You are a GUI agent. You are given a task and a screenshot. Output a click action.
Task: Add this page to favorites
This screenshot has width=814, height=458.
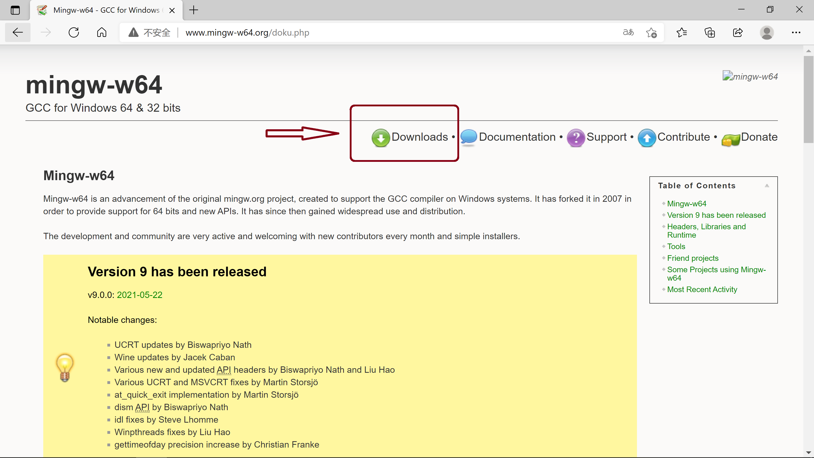651,33
